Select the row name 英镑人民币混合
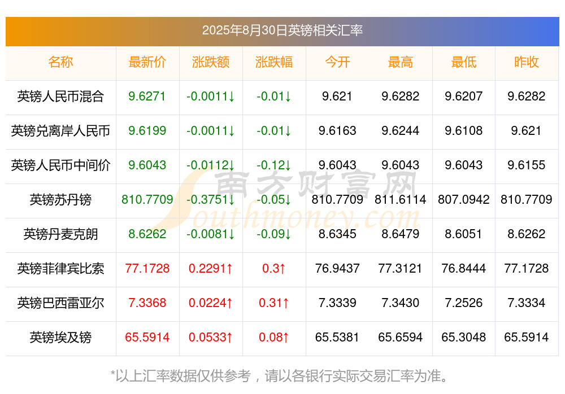565x394 pixels. (x=60, y=97)
